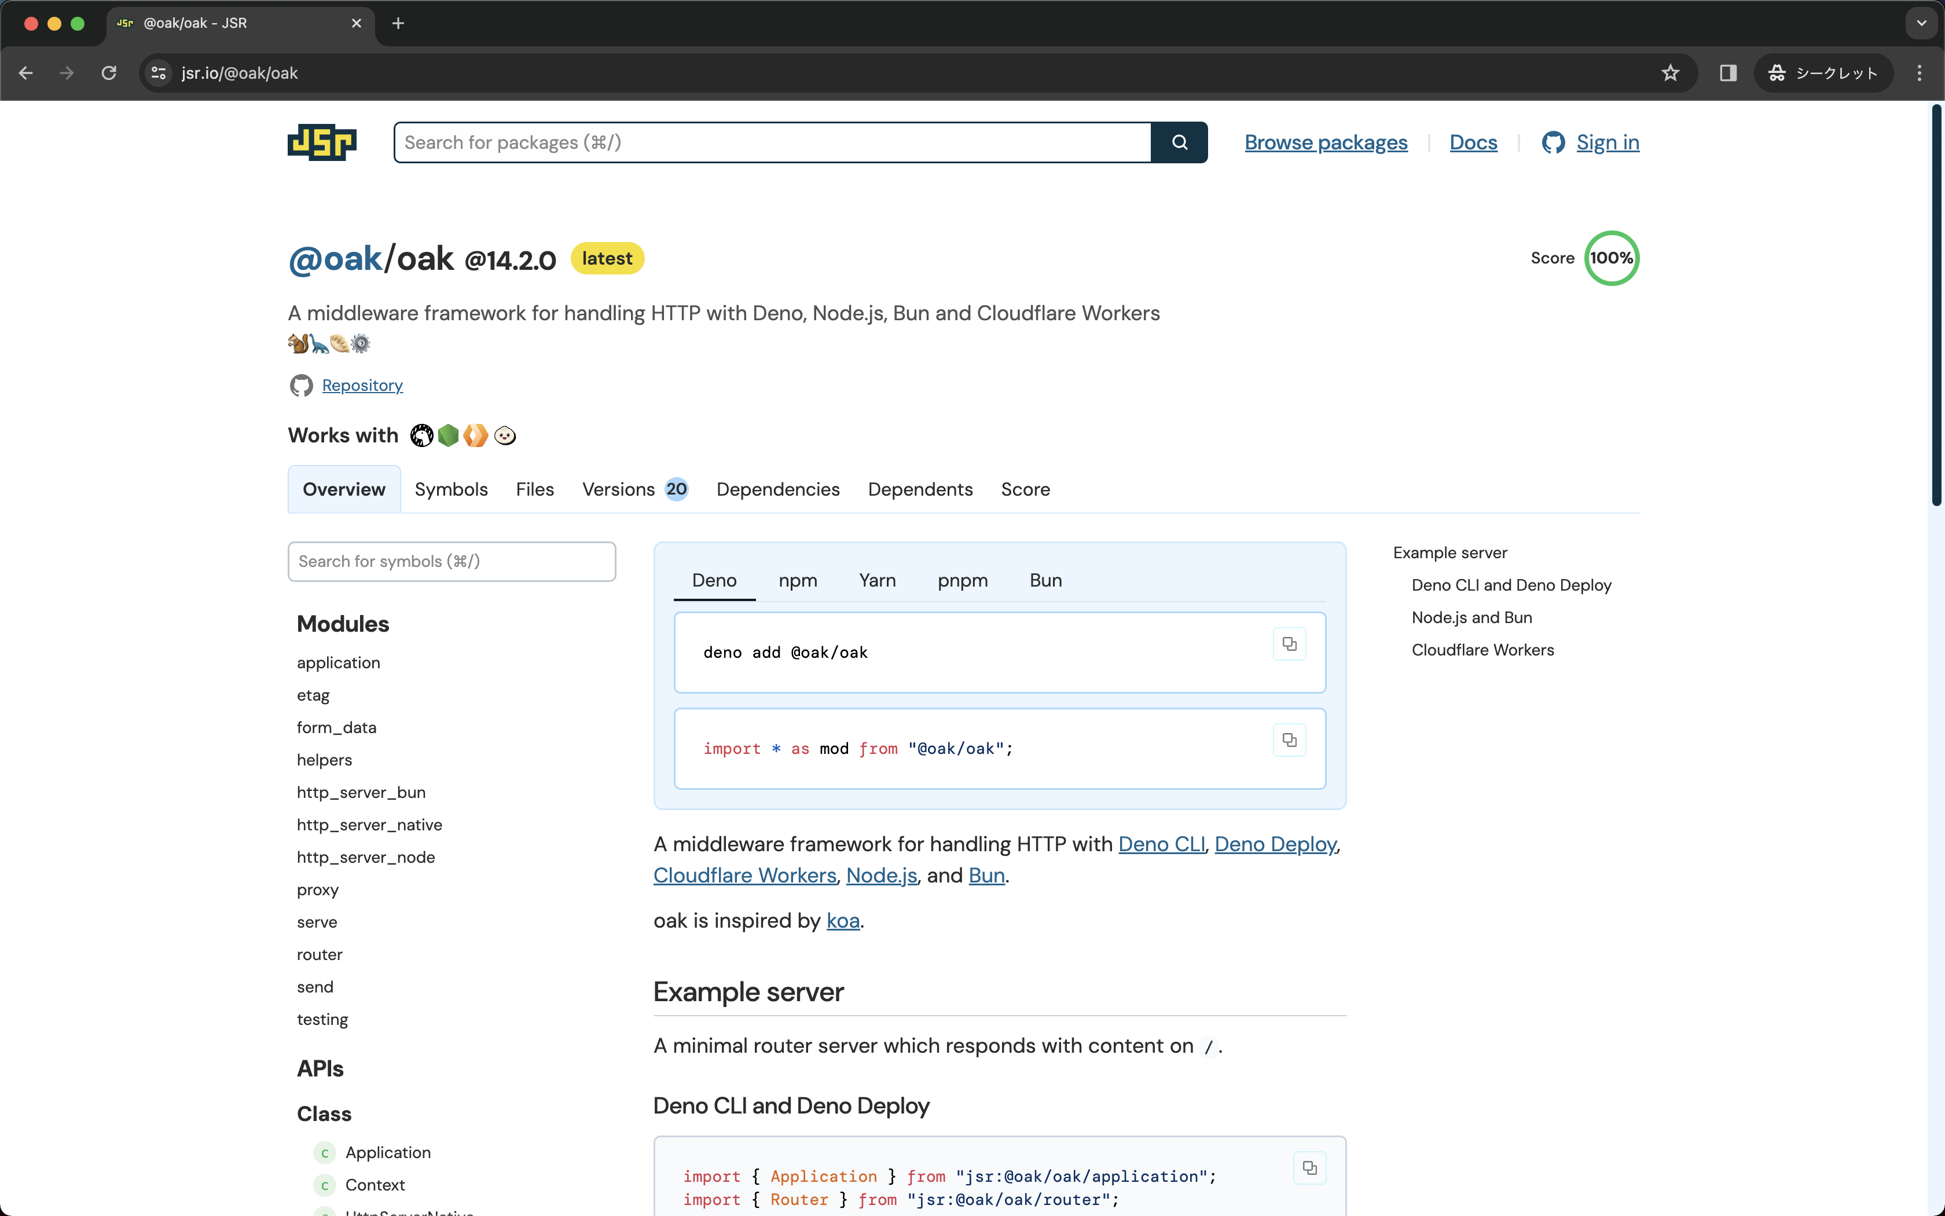Open the browser tab search chevron
Image resolution: width=1945 pixels, height=1216 pixels.
click(x=1921, y=23)
